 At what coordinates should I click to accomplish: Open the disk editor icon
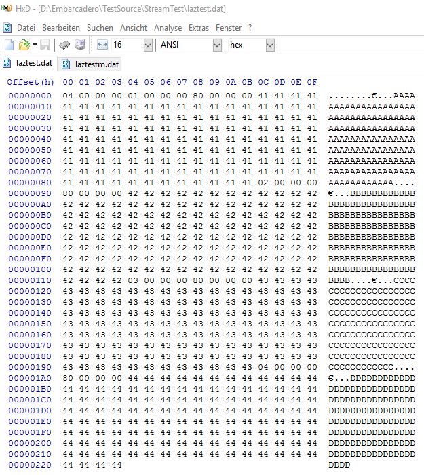tap(79, 45)
